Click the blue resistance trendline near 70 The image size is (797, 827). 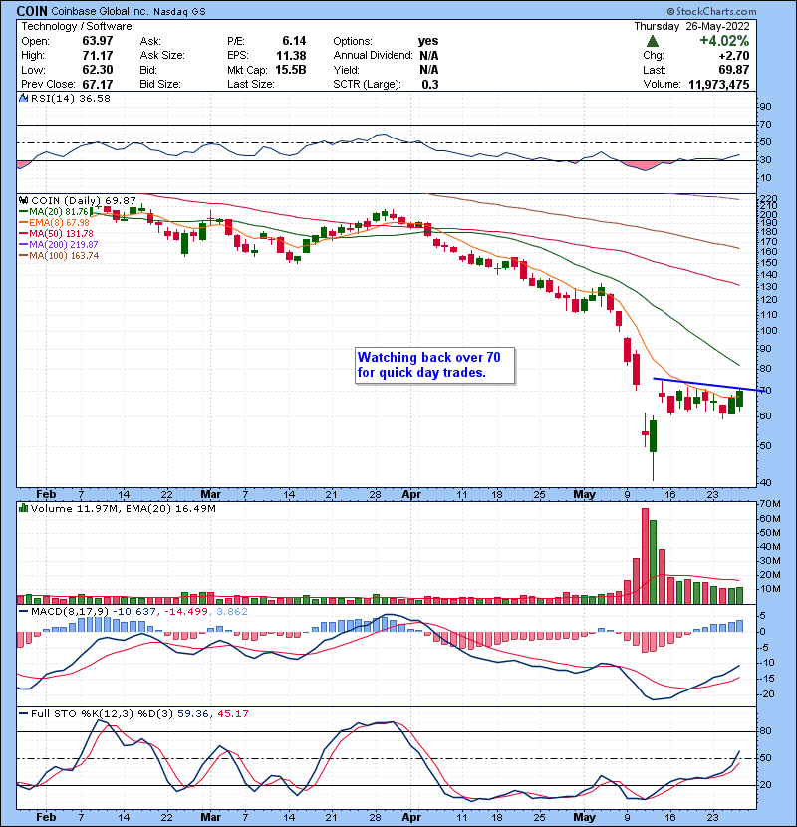708,385
